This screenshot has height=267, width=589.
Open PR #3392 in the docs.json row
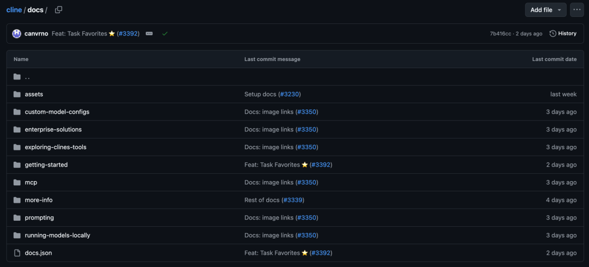[x=321, y=253]
